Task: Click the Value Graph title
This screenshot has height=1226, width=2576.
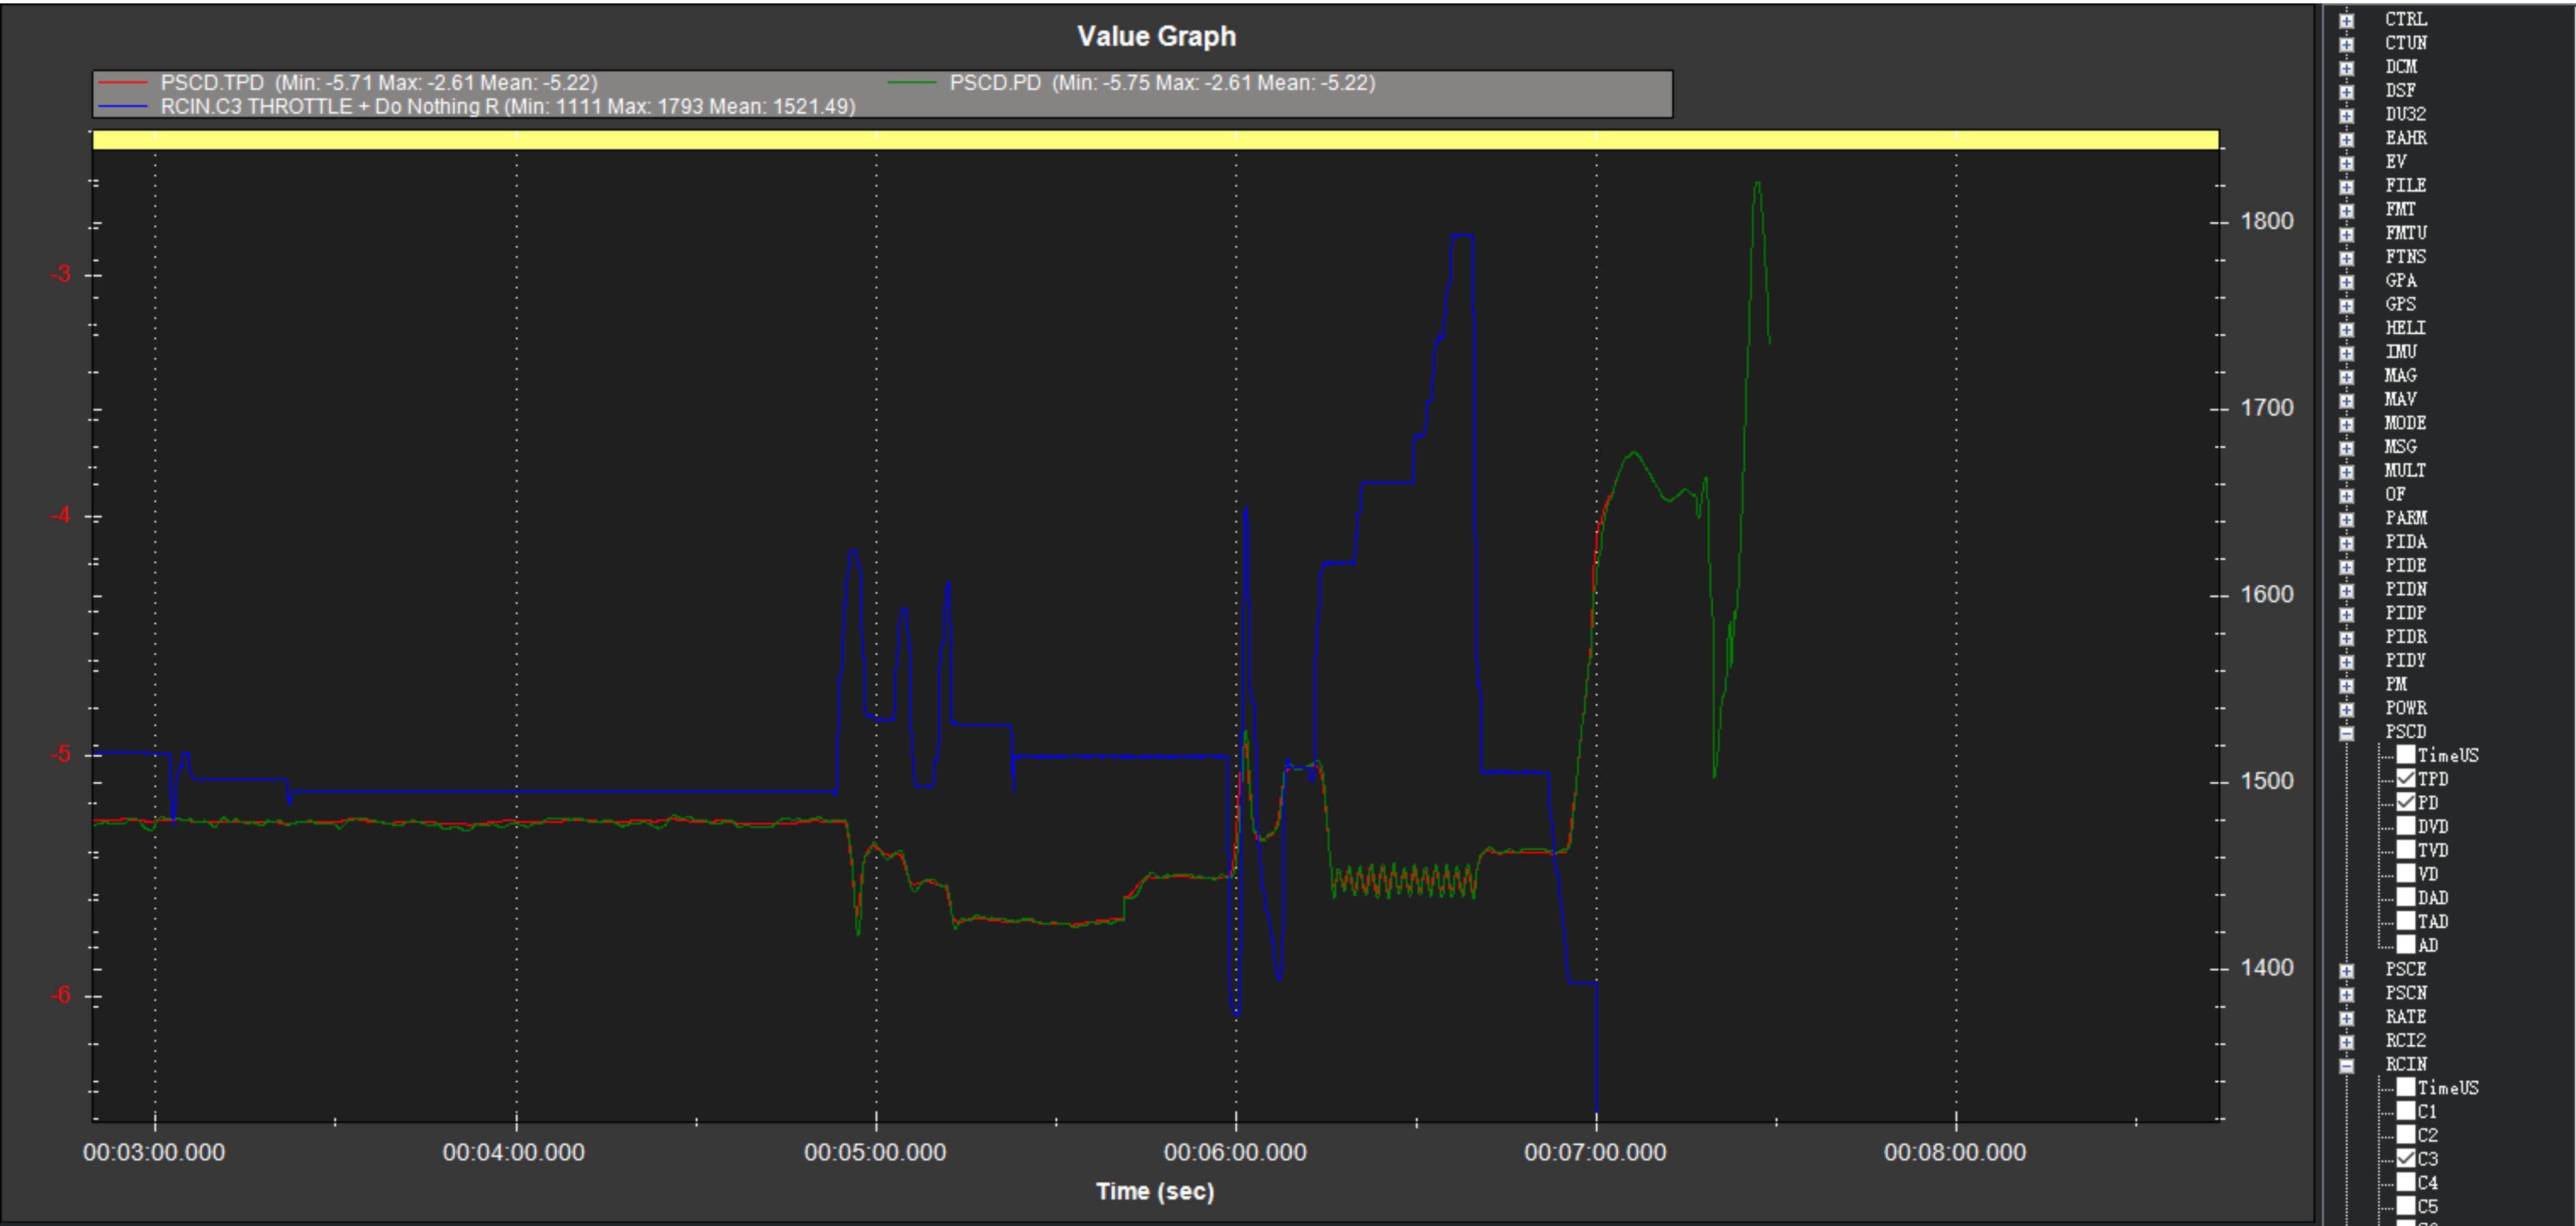Action: pos(1156,37)
